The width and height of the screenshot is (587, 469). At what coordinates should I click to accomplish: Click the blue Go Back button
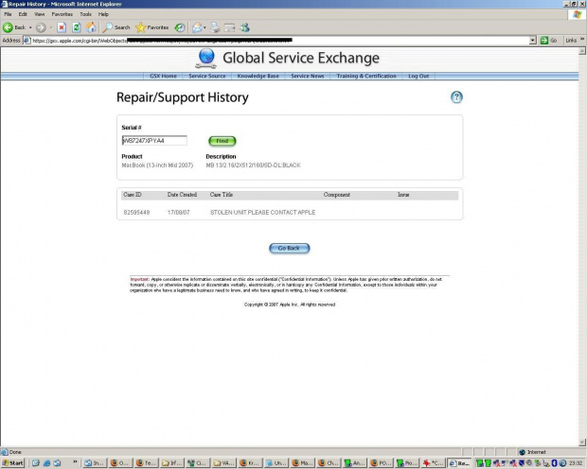pos(289,248)
